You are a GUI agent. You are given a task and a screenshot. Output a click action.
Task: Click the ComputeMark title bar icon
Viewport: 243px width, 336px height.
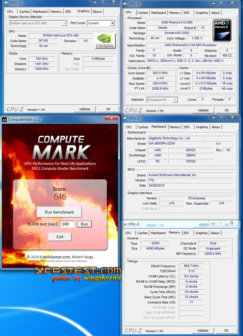pyautogui.click(x=5, y=119)
